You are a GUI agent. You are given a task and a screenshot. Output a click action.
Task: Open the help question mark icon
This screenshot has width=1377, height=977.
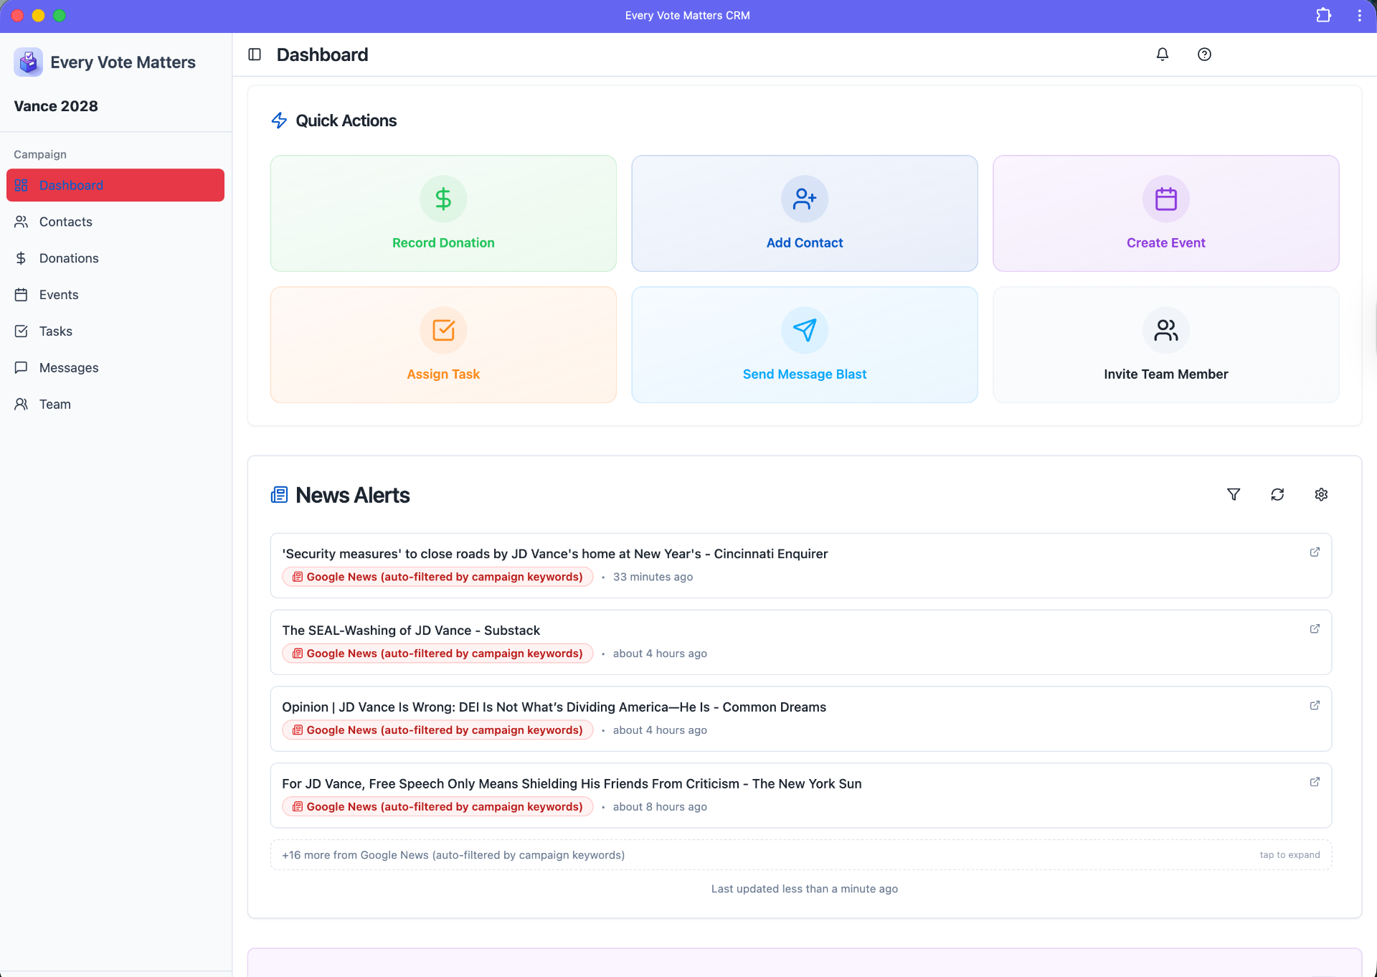(1204, 55)
